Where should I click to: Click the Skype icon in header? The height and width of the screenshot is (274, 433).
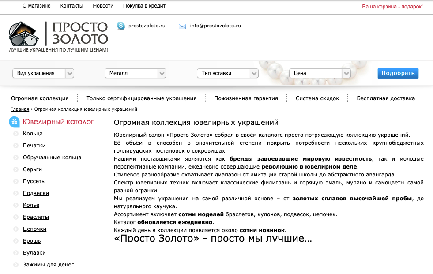tap(121, 26)
